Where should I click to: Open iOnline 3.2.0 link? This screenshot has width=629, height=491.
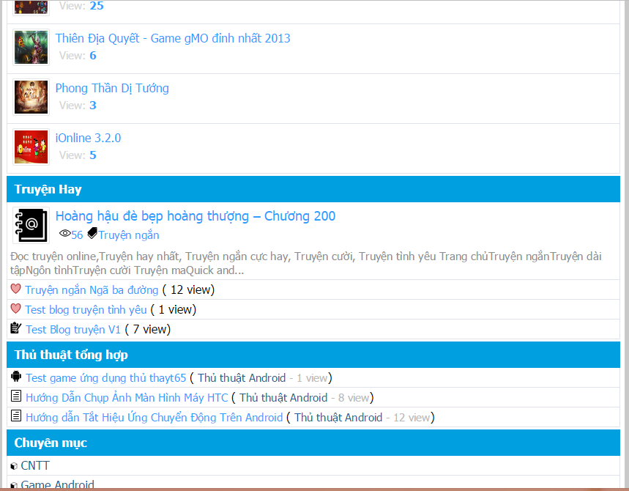tap(88, 138)
